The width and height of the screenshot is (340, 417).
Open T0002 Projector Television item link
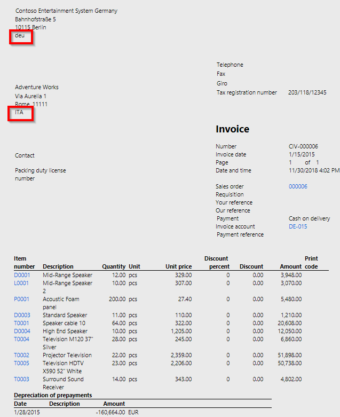point(21,355)
